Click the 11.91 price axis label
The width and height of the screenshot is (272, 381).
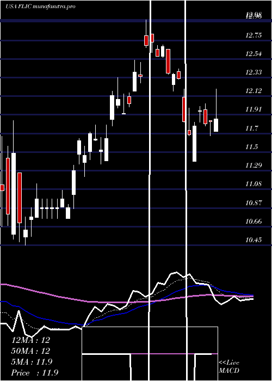click(254, 109)
